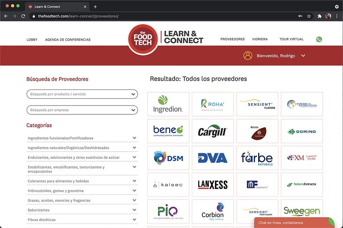The image size is (343, 228).
Task: Open the Megafarma MF supplier logo
Action: 257,185
